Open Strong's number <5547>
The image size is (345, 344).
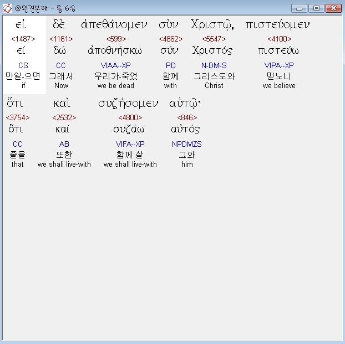click(214, 39)
